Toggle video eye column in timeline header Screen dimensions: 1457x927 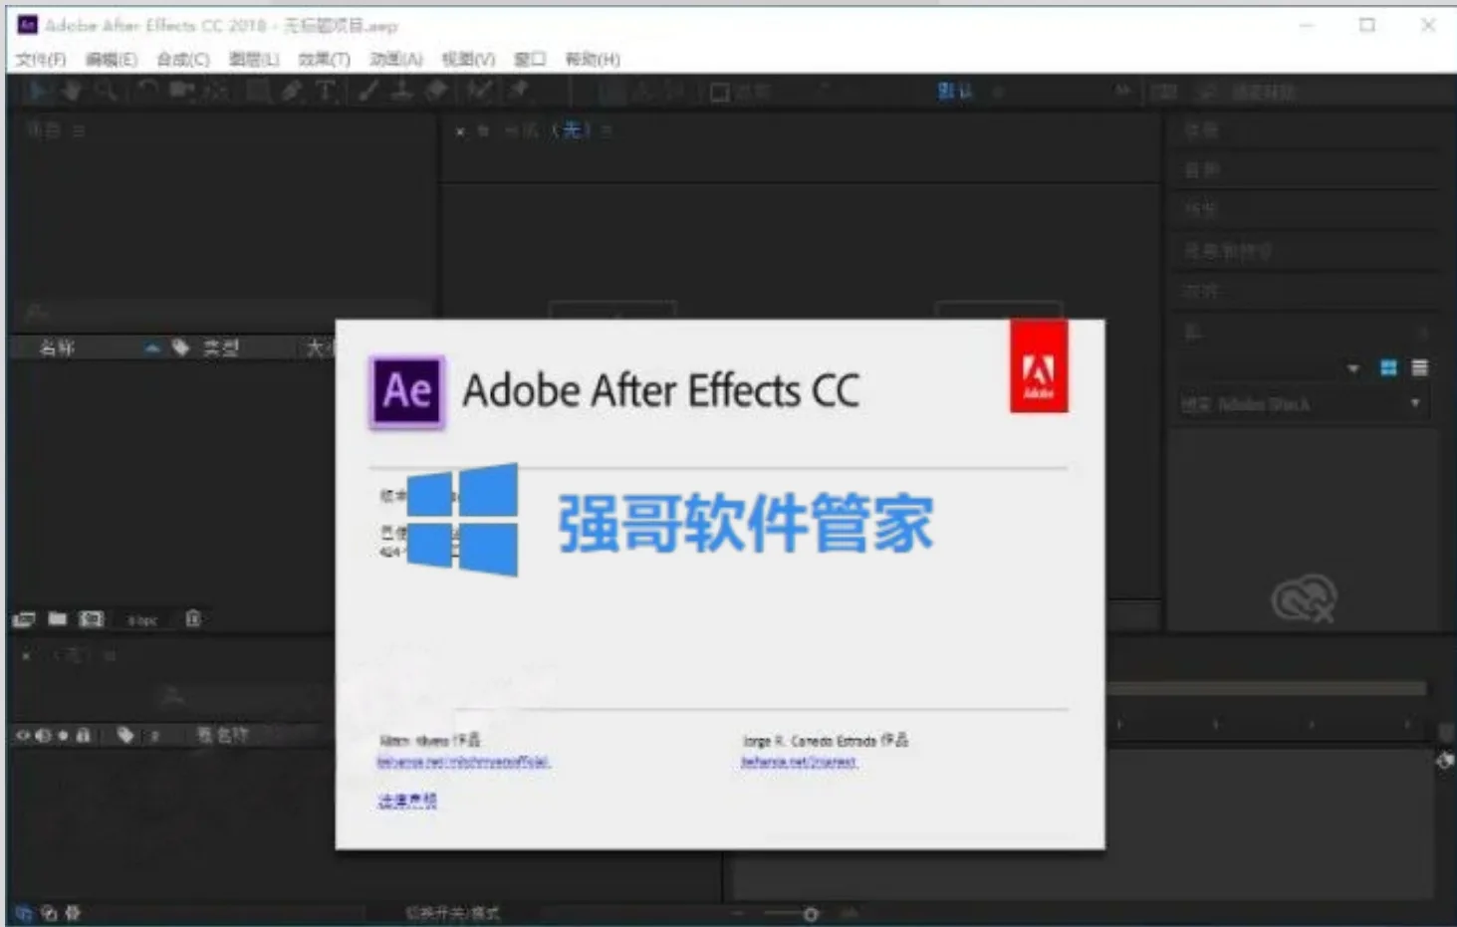(x=22, y=736)
